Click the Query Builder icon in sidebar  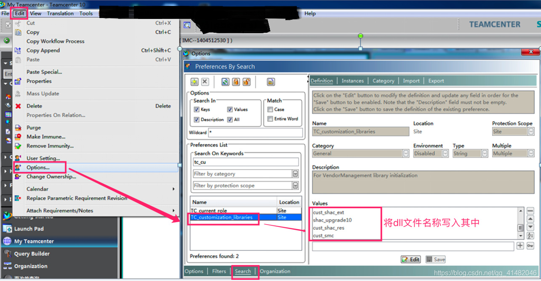(7, 254)
